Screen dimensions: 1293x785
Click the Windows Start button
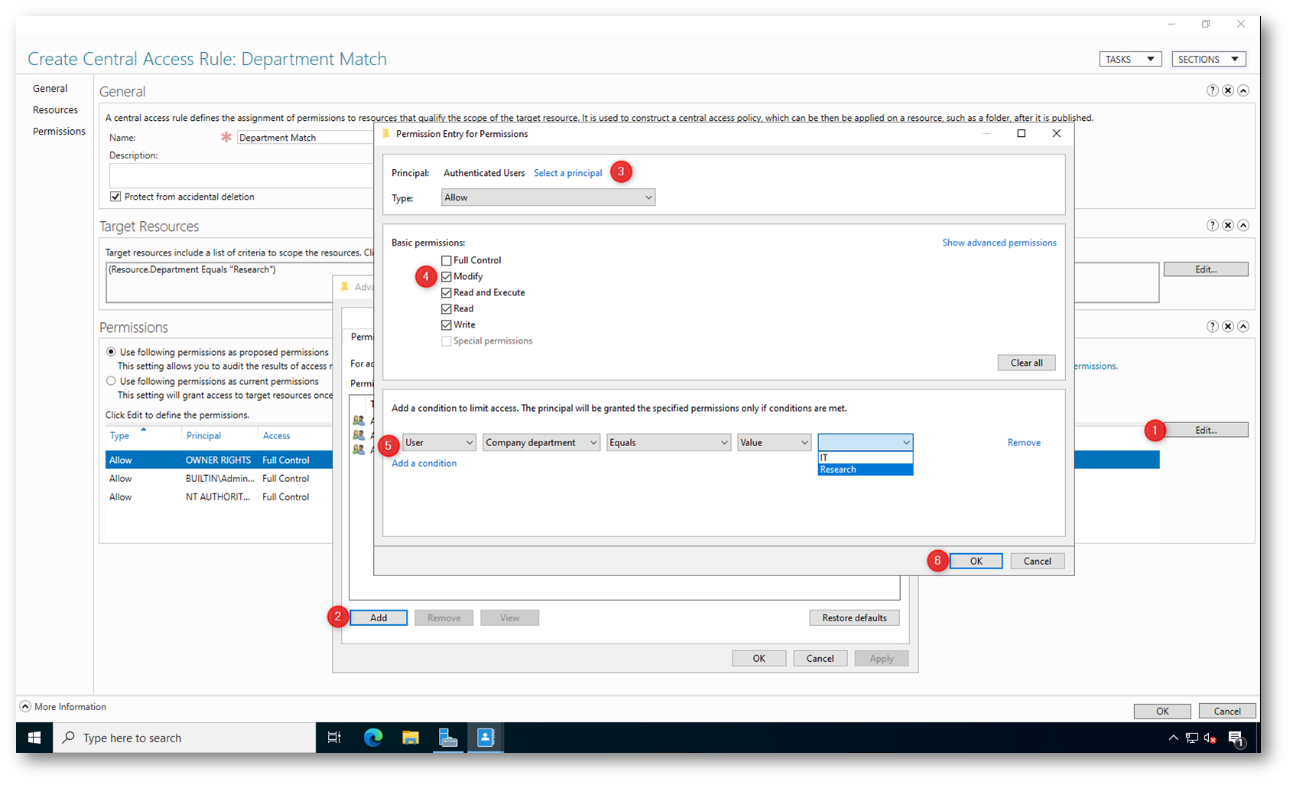(34, 738)
